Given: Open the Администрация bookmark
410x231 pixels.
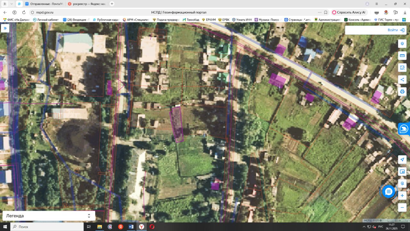Looking at the screenshot, I should 328,20.
